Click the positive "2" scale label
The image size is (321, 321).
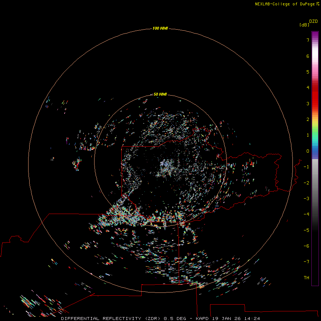[308, 119]
